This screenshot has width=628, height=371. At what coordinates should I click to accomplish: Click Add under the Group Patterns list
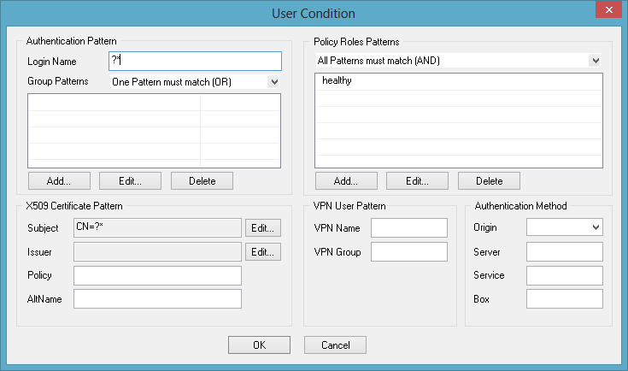[x=59, y=181]
